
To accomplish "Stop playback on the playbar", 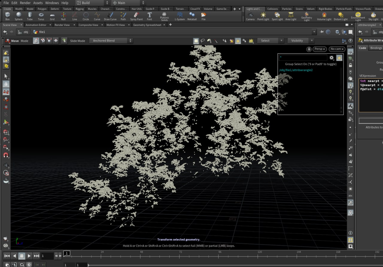I will pos(22,256).
